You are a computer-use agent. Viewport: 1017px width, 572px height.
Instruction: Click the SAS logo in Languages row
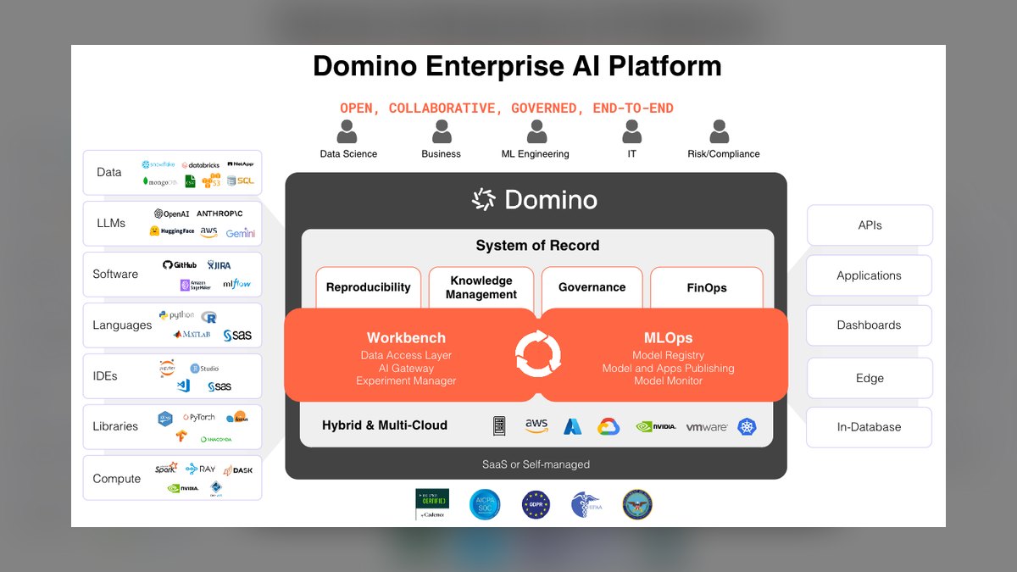[x=237, y=336]
